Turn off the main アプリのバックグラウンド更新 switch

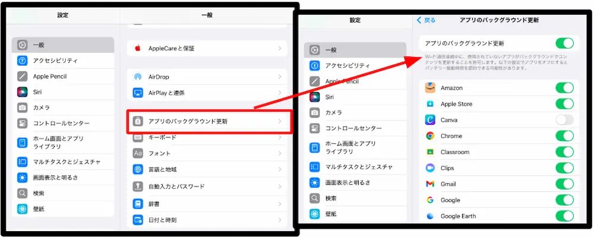coord(565,43)
